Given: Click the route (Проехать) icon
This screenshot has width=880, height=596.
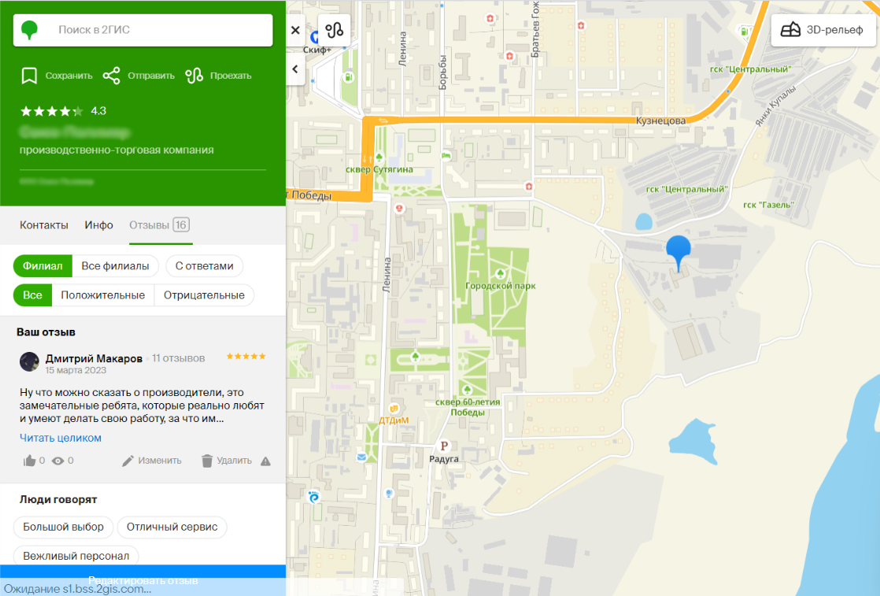Looking at the screenshot, I should point(194,76).
